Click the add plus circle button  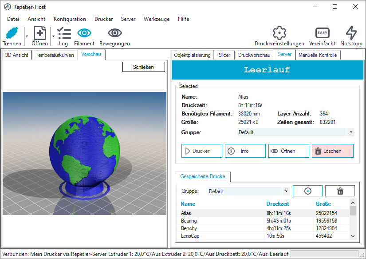pyautogui.click(x=307, y=191)
